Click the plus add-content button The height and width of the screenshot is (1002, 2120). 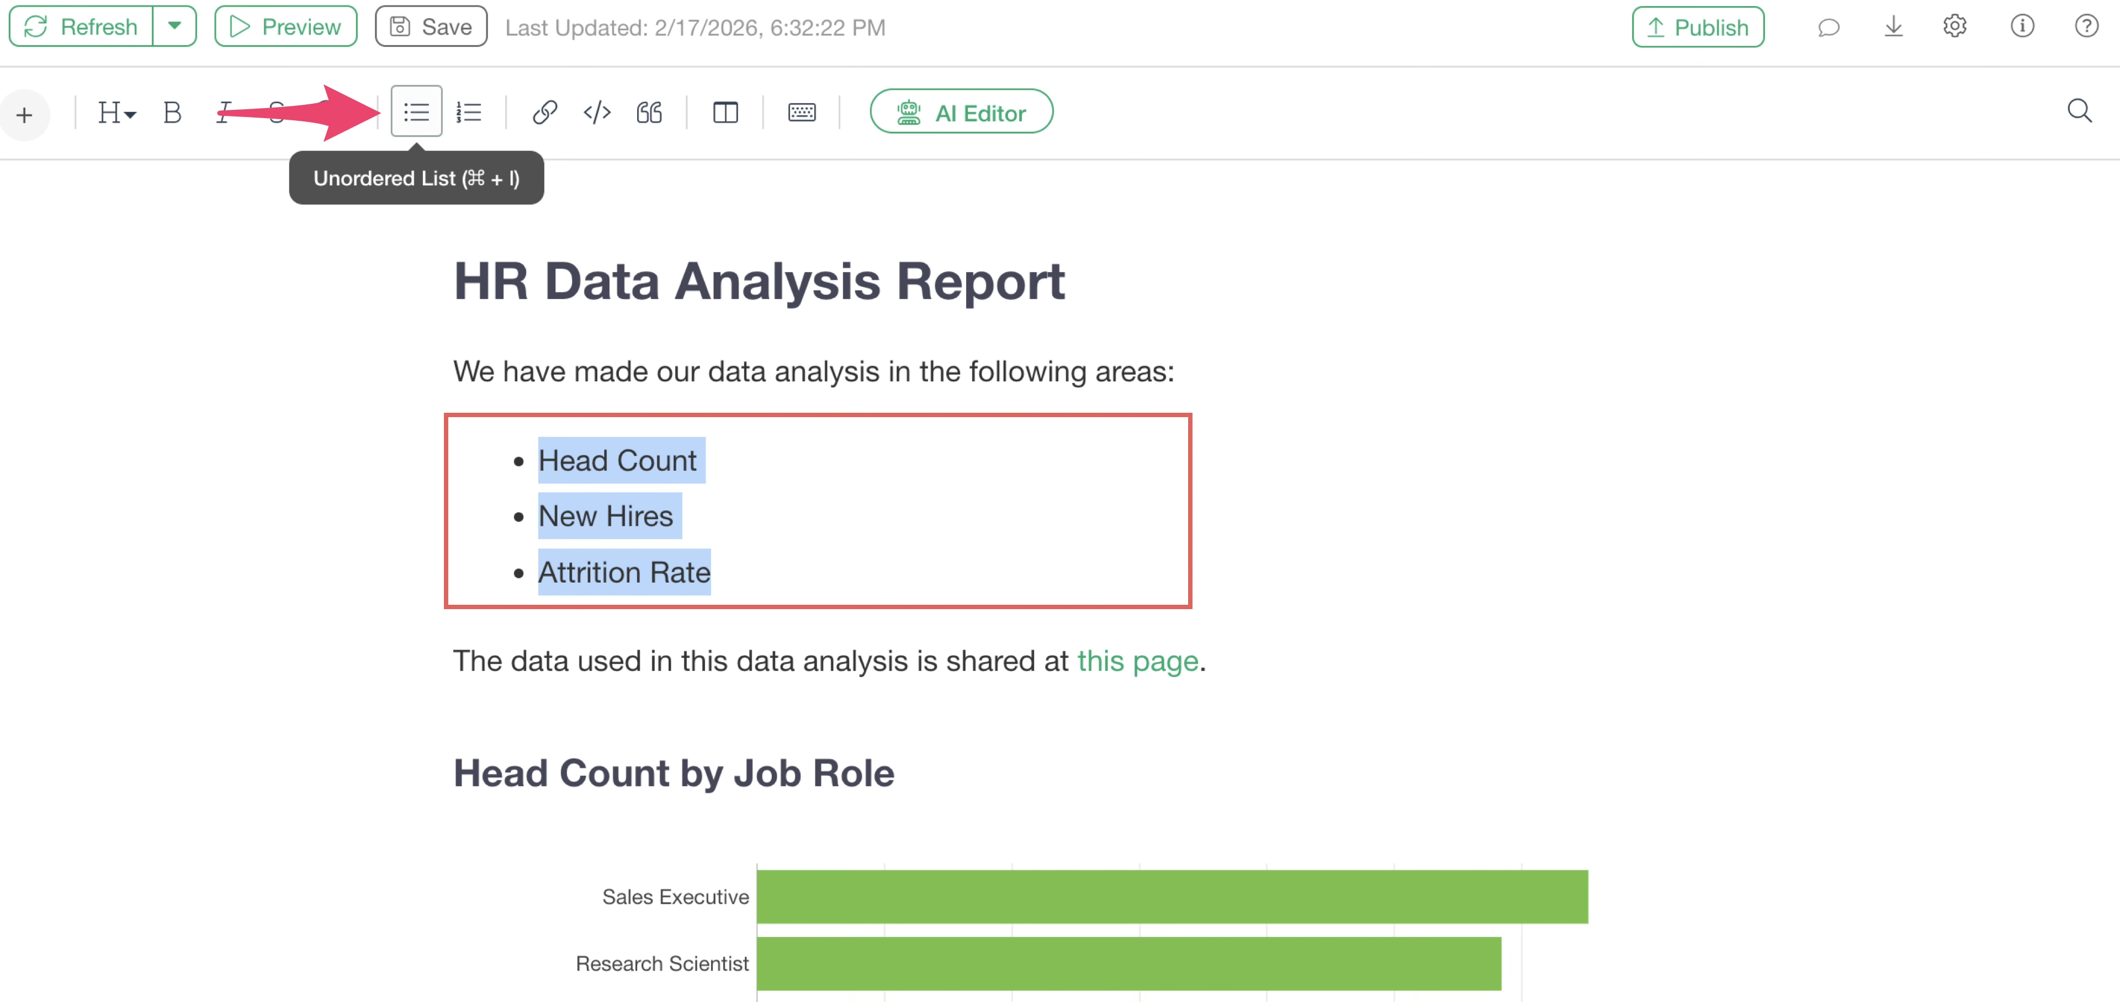click(x=25, y=114)
